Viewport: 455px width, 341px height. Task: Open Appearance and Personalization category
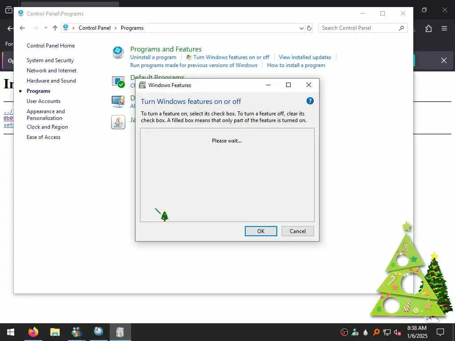point(46,115)
